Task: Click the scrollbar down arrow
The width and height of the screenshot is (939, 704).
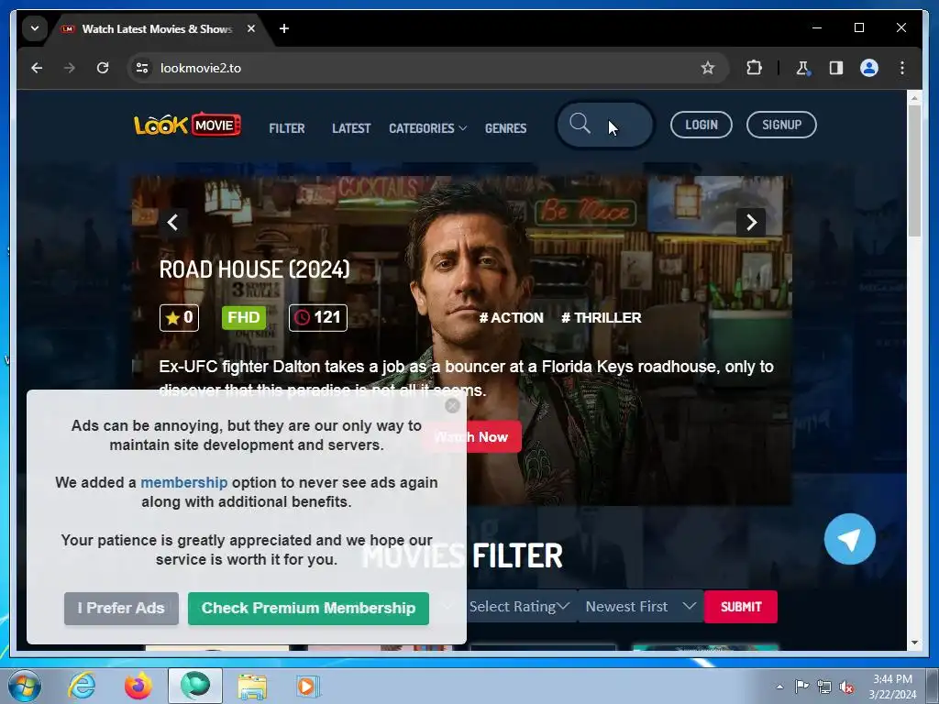Action: (914, 643)
